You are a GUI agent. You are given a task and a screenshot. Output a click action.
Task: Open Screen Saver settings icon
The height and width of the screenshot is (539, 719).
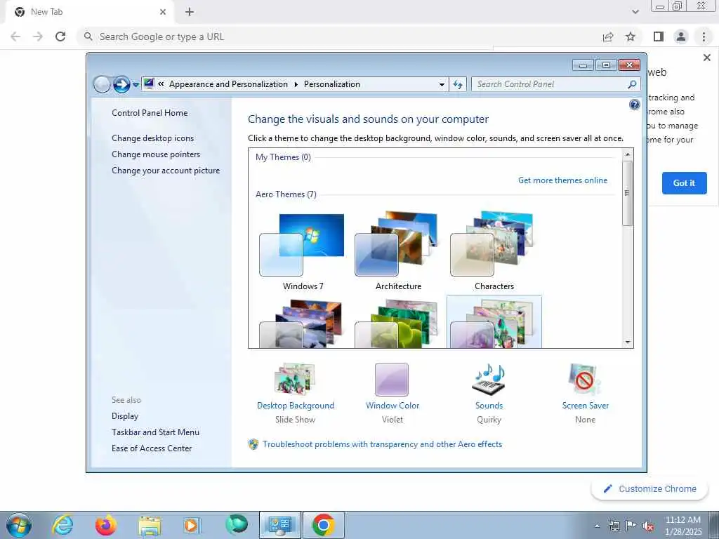(x=584, y=380)
